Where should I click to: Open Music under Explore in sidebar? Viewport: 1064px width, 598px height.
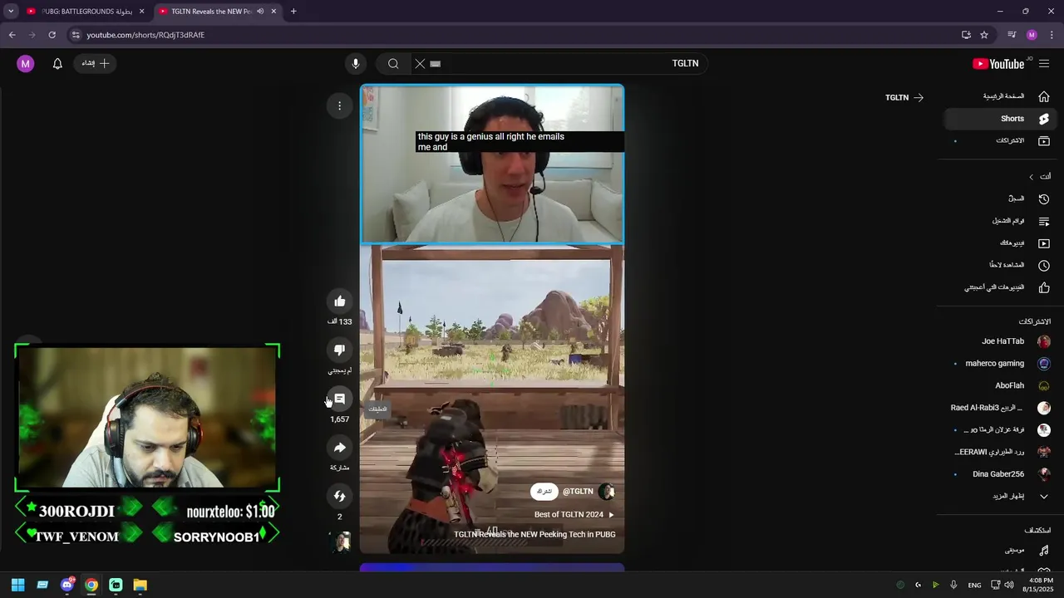pyautogui.click(x=999, y=551)
